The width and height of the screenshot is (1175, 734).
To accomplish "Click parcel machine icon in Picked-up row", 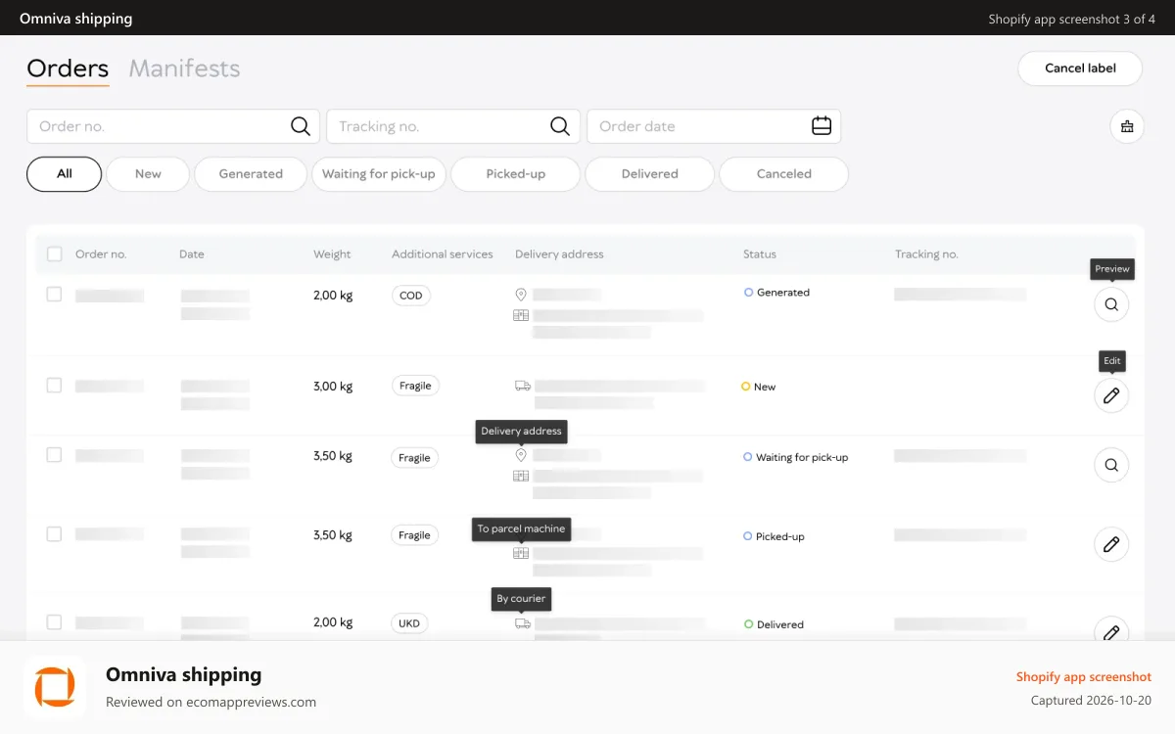I will click(x=521, y=553).
